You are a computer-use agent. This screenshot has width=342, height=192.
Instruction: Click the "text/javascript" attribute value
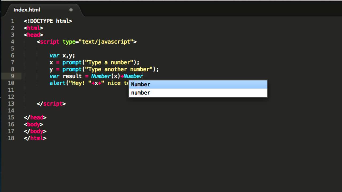coord(106,42)
